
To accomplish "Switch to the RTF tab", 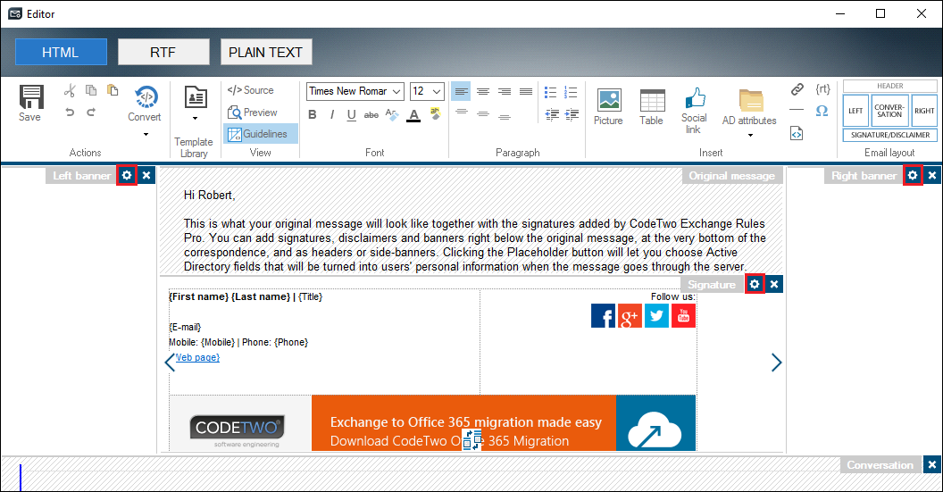I will pyautogui.click(x=163, y=52).
